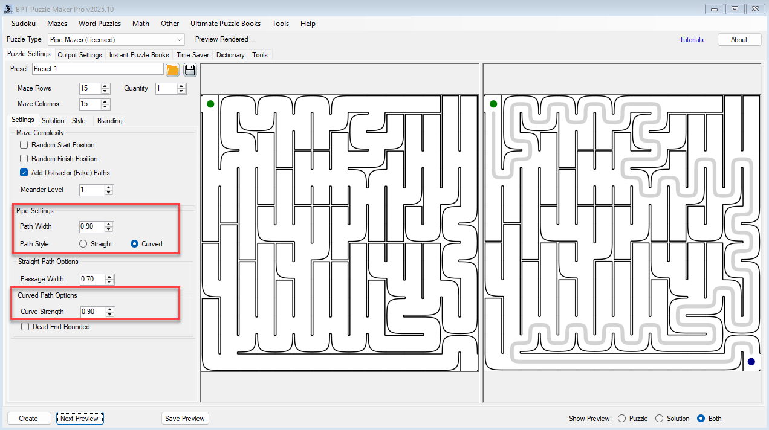Open the Tutorials link

click(691, 39)
